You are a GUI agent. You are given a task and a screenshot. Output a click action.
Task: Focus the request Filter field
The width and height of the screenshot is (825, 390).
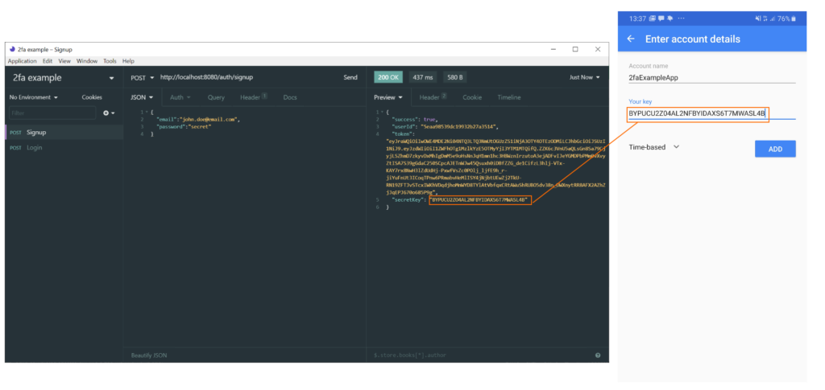(52, 113)
